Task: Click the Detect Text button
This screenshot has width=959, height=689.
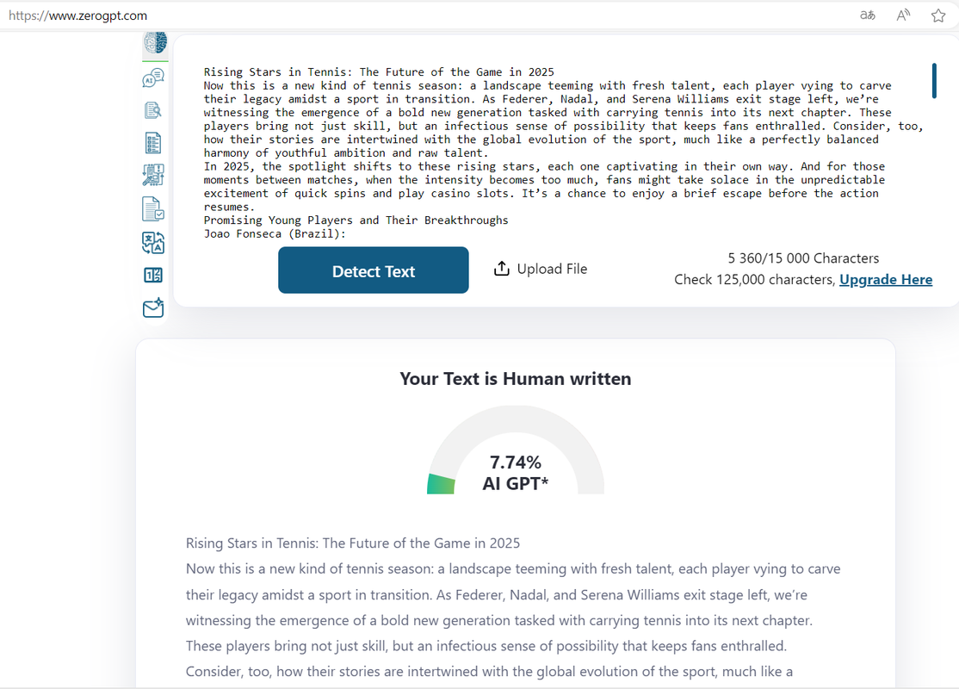Action: pyautogui.click(x=373, y=270)
